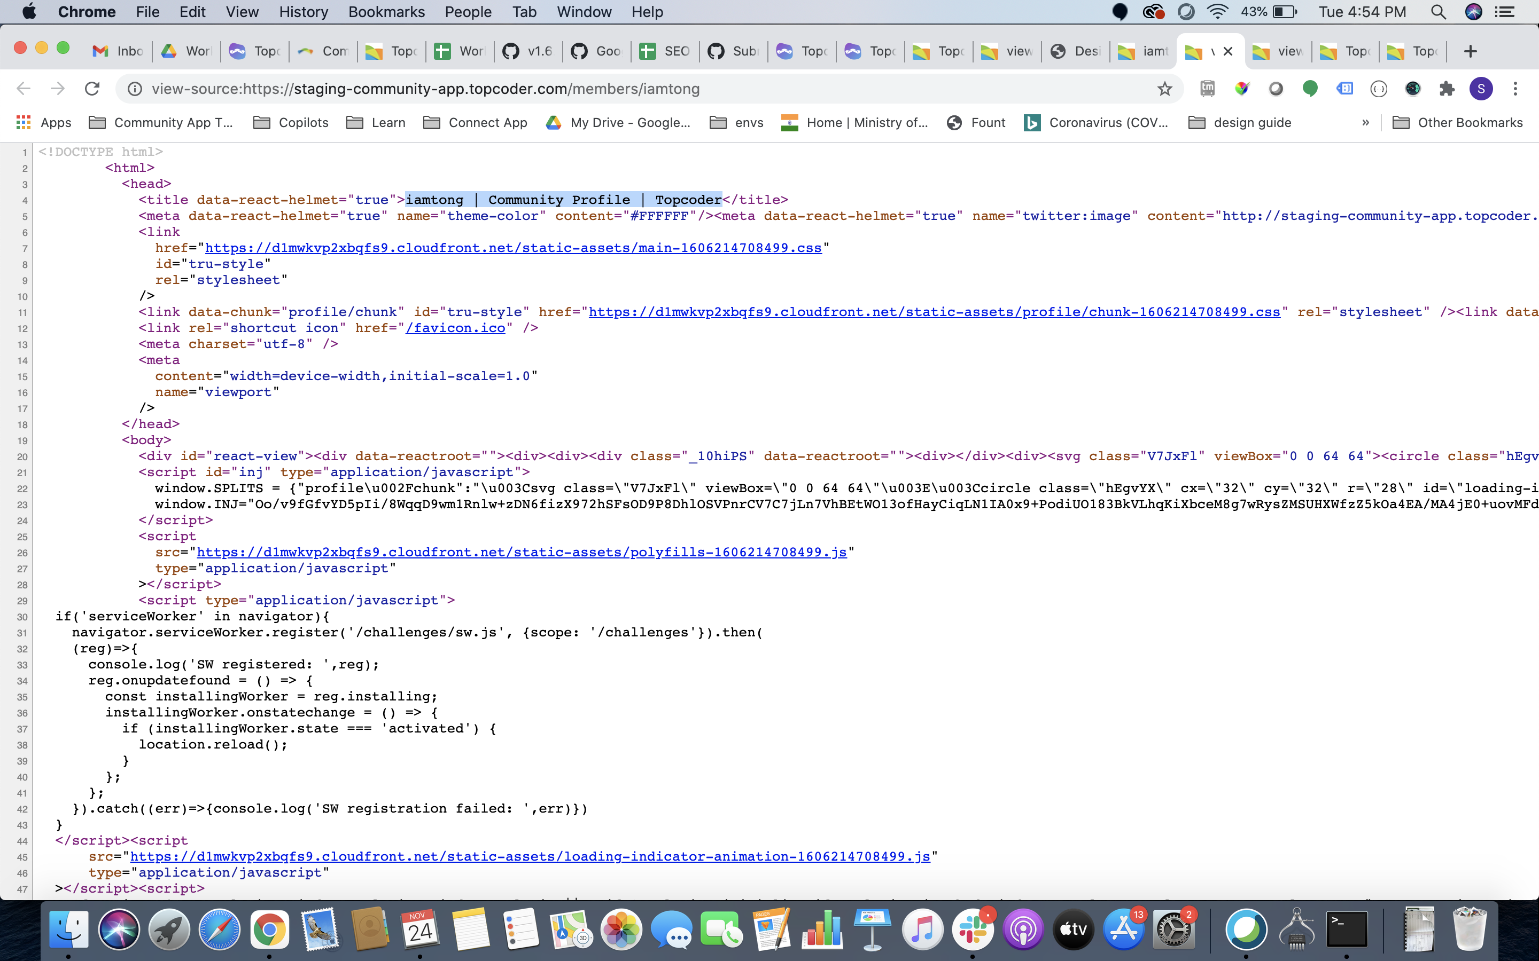
Task: Click source line number 20
Action: [22, 456]
